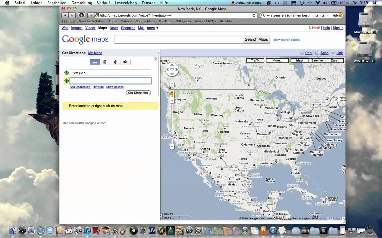The image size is (382, 238).
Task: Open the More... map layers menu
Action: pos(277,60)
